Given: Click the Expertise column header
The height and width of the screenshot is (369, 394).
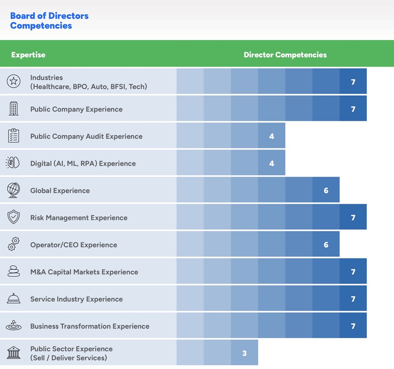Looking at the screenshot, I should pyautogui.click(x=28, y=55).
